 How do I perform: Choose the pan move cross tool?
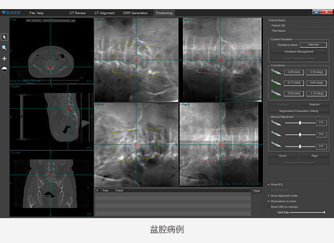[4, 58]
